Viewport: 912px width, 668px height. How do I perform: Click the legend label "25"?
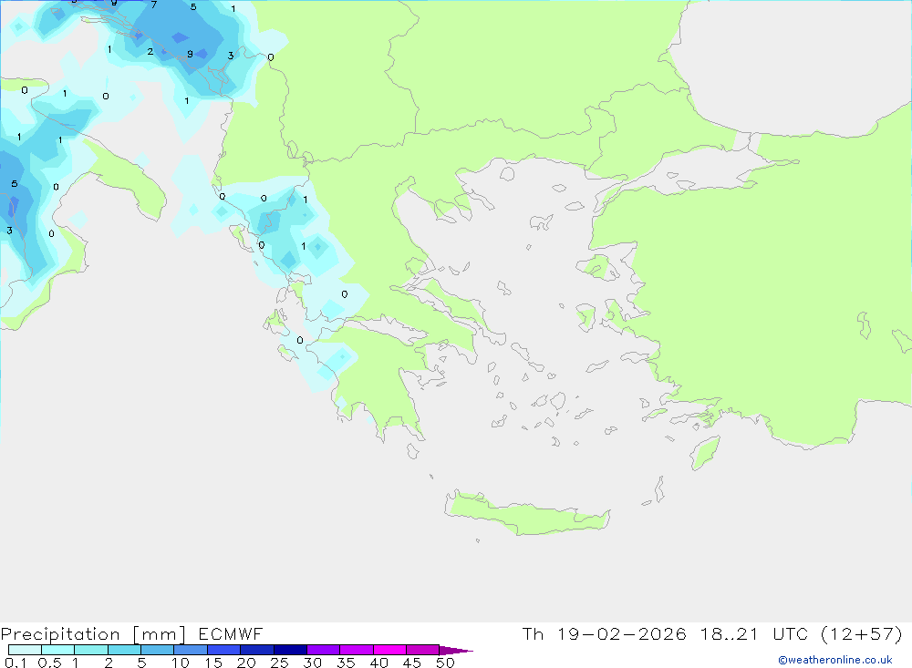279,663
